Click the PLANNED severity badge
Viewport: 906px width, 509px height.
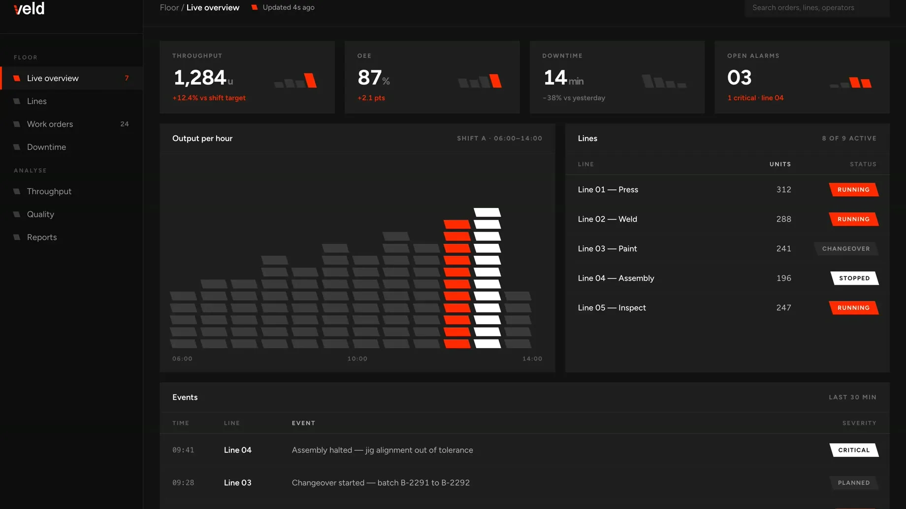click(854, 483)
